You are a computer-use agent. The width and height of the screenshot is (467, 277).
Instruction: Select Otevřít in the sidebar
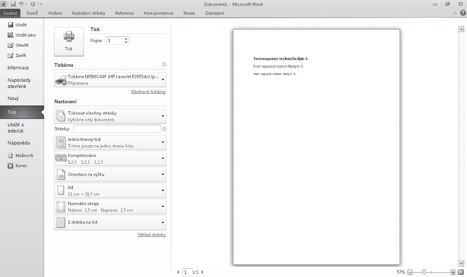pyautogui.click(x=18, y=45)
